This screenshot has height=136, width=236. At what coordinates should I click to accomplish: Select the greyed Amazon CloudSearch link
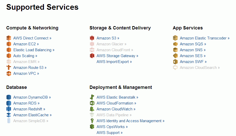coord(200,67)
